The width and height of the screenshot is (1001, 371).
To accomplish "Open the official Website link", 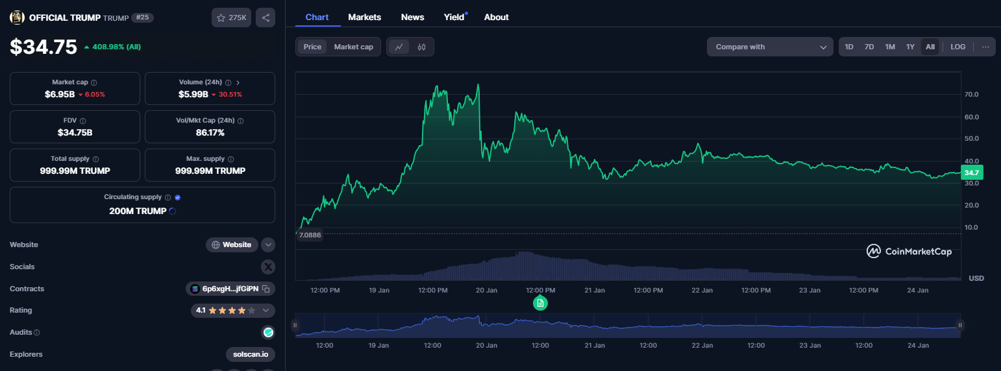I will coord(232,245).
